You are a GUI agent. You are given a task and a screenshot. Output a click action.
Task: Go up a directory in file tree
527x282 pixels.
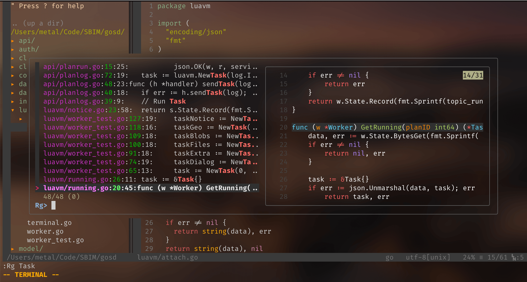[37, 23]
